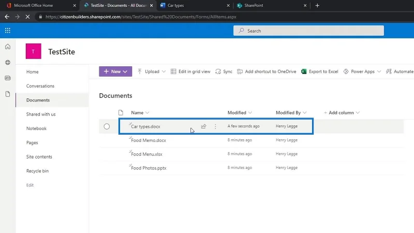Open the New button dropdown
This screenshot has height=233, width=414.
click(x=115, y=71)
